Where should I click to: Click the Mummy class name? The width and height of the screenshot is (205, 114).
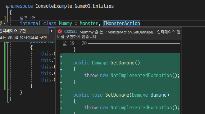coord(65,24)
